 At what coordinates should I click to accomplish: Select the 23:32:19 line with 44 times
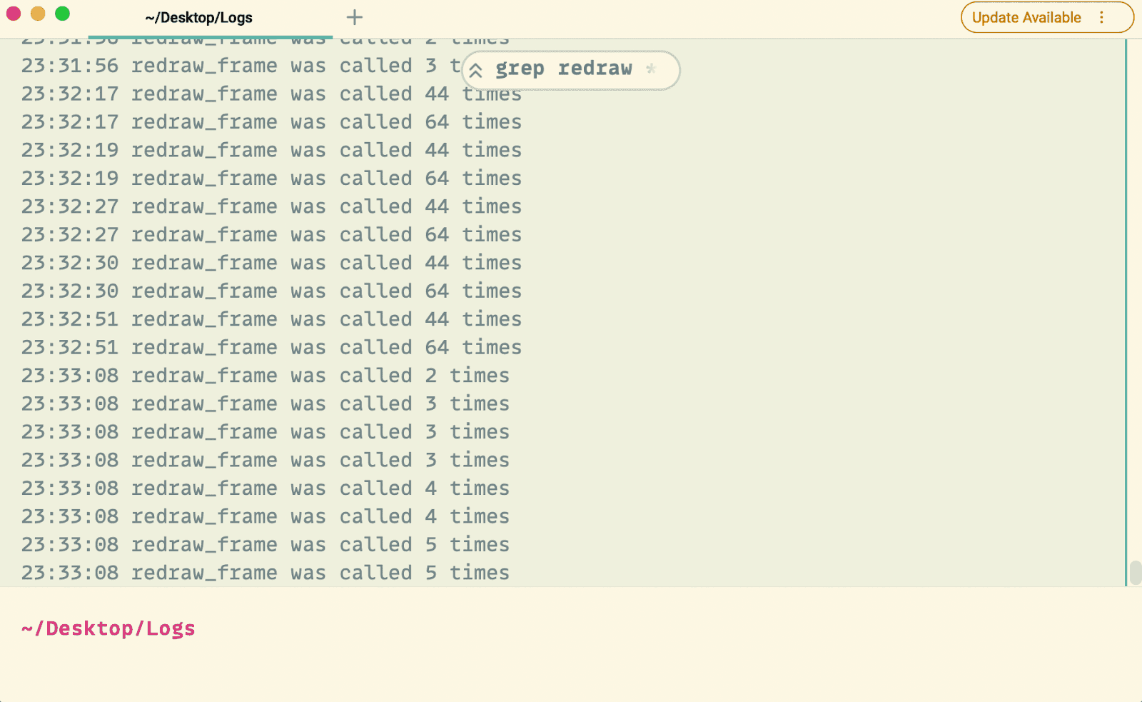point(271,151)
